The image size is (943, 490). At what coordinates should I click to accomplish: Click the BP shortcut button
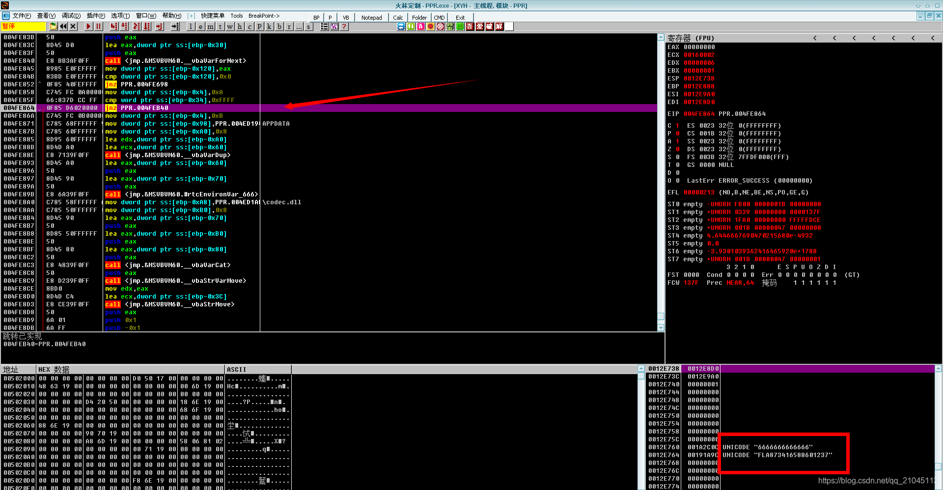[x=316, y=18]
